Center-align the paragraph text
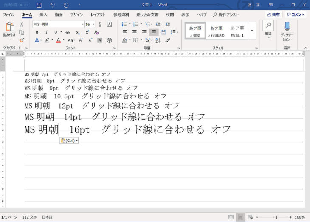310x222 pixels. coord(134,32)
